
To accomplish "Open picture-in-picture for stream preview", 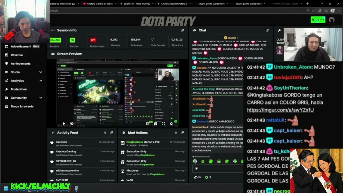I will tap(148, 124).
